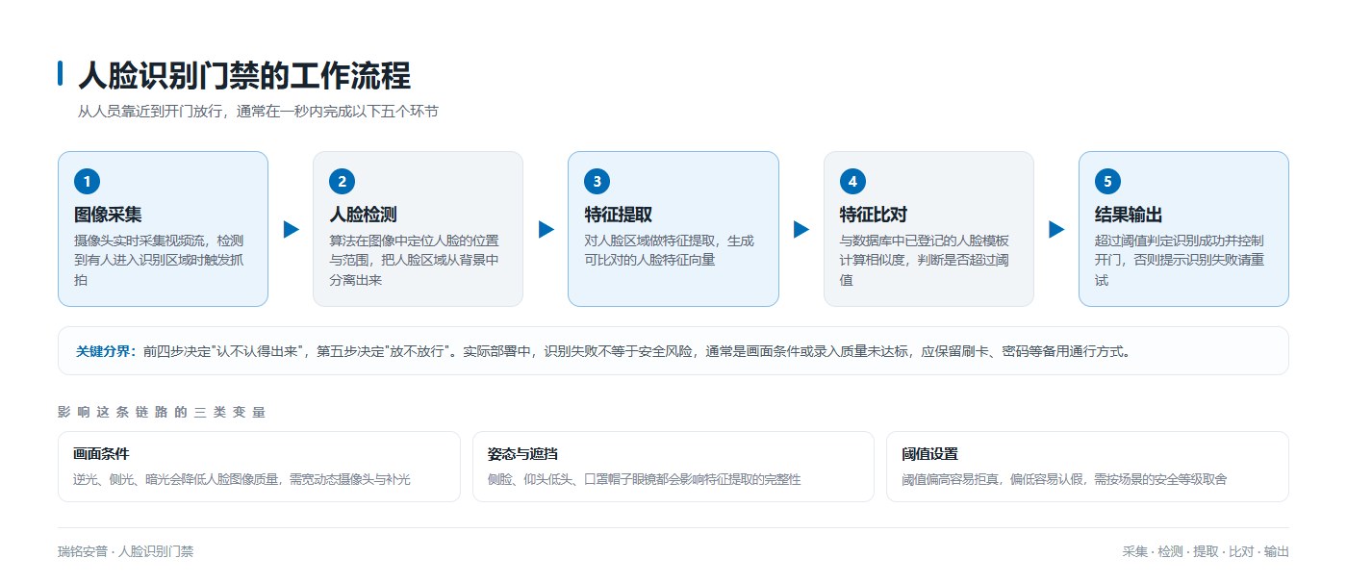Screen dimensions: 1347x584
Task: Click the description starting 与数据库中已登记的人脸模板
Action: tap(925, 260)
